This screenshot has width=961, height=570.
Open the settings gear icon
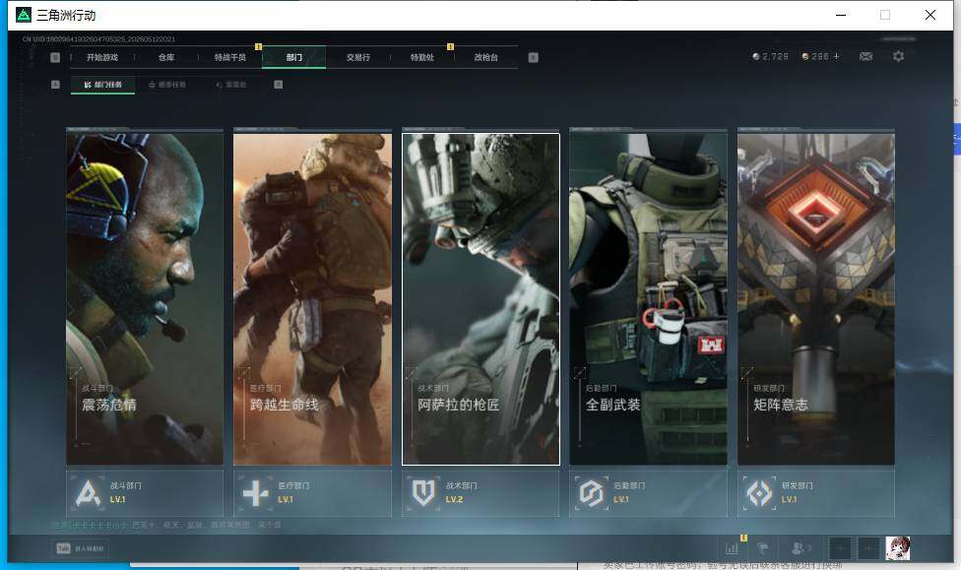click(x=899, y=56)
